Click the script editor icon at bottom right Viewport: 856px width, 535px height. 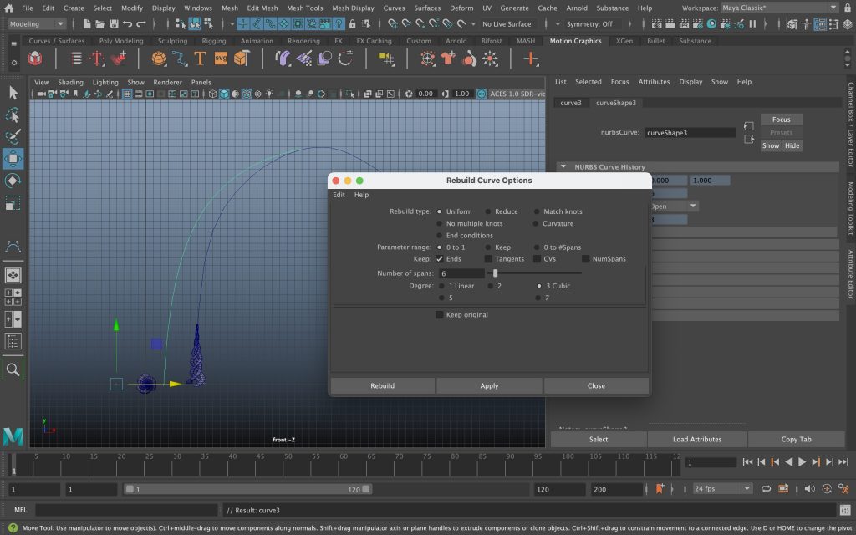click(x=845, y=510)
